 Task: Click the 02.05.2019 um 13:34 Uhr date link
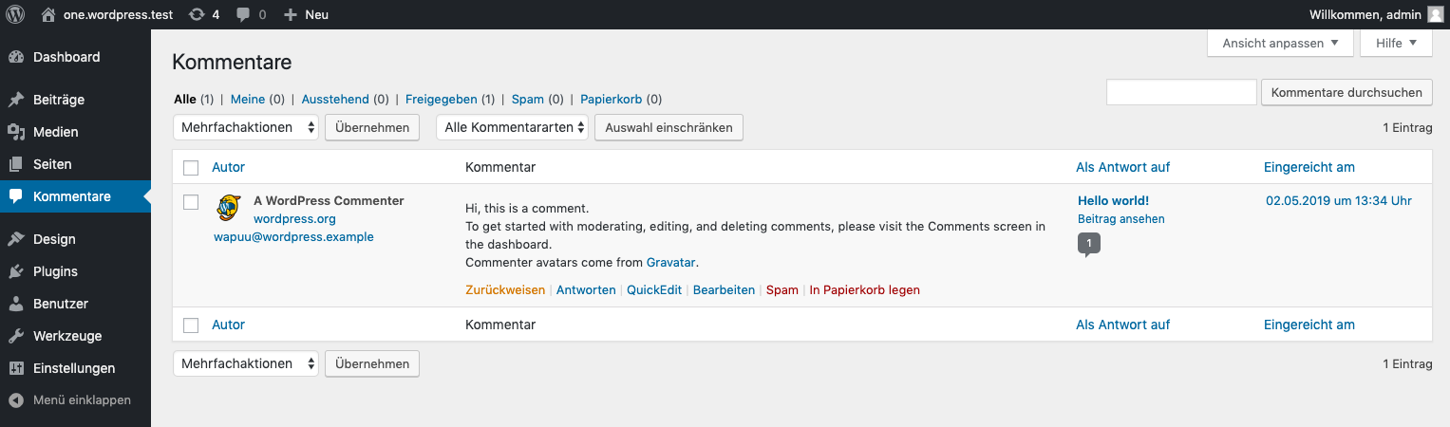pyautogui.click(x=1339, y=200)
